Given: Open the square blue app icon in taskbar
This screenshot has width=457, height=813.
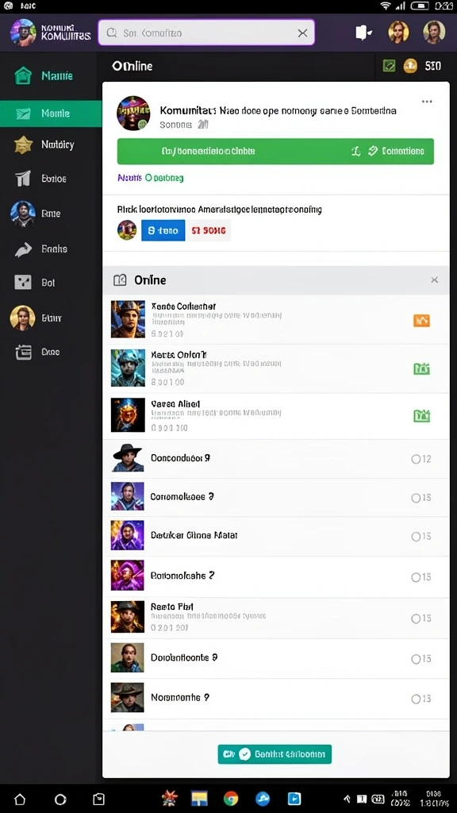Looking at the screenshot, I should 294,798.
